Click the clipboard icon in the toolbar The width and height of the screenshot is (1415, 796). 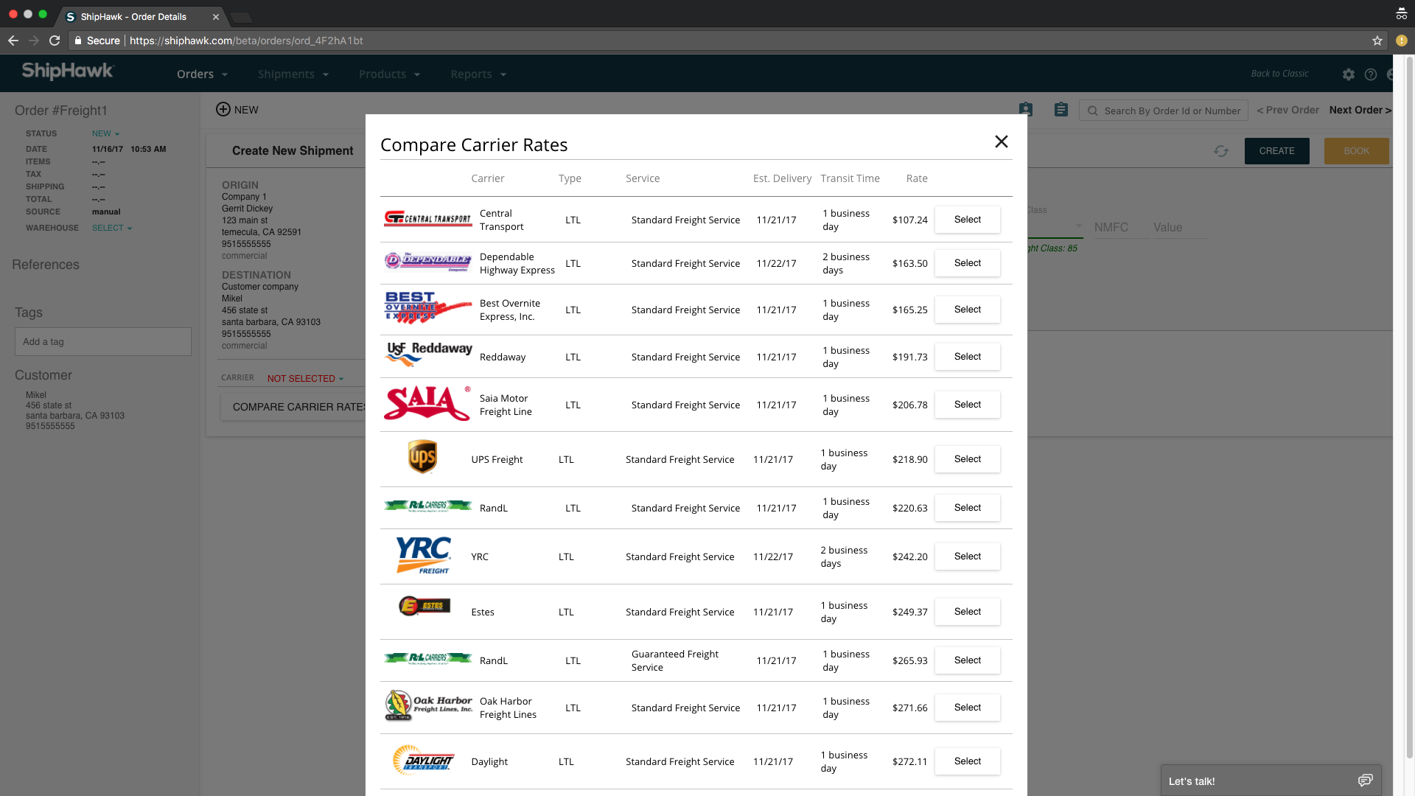[x=1061, y=109]
